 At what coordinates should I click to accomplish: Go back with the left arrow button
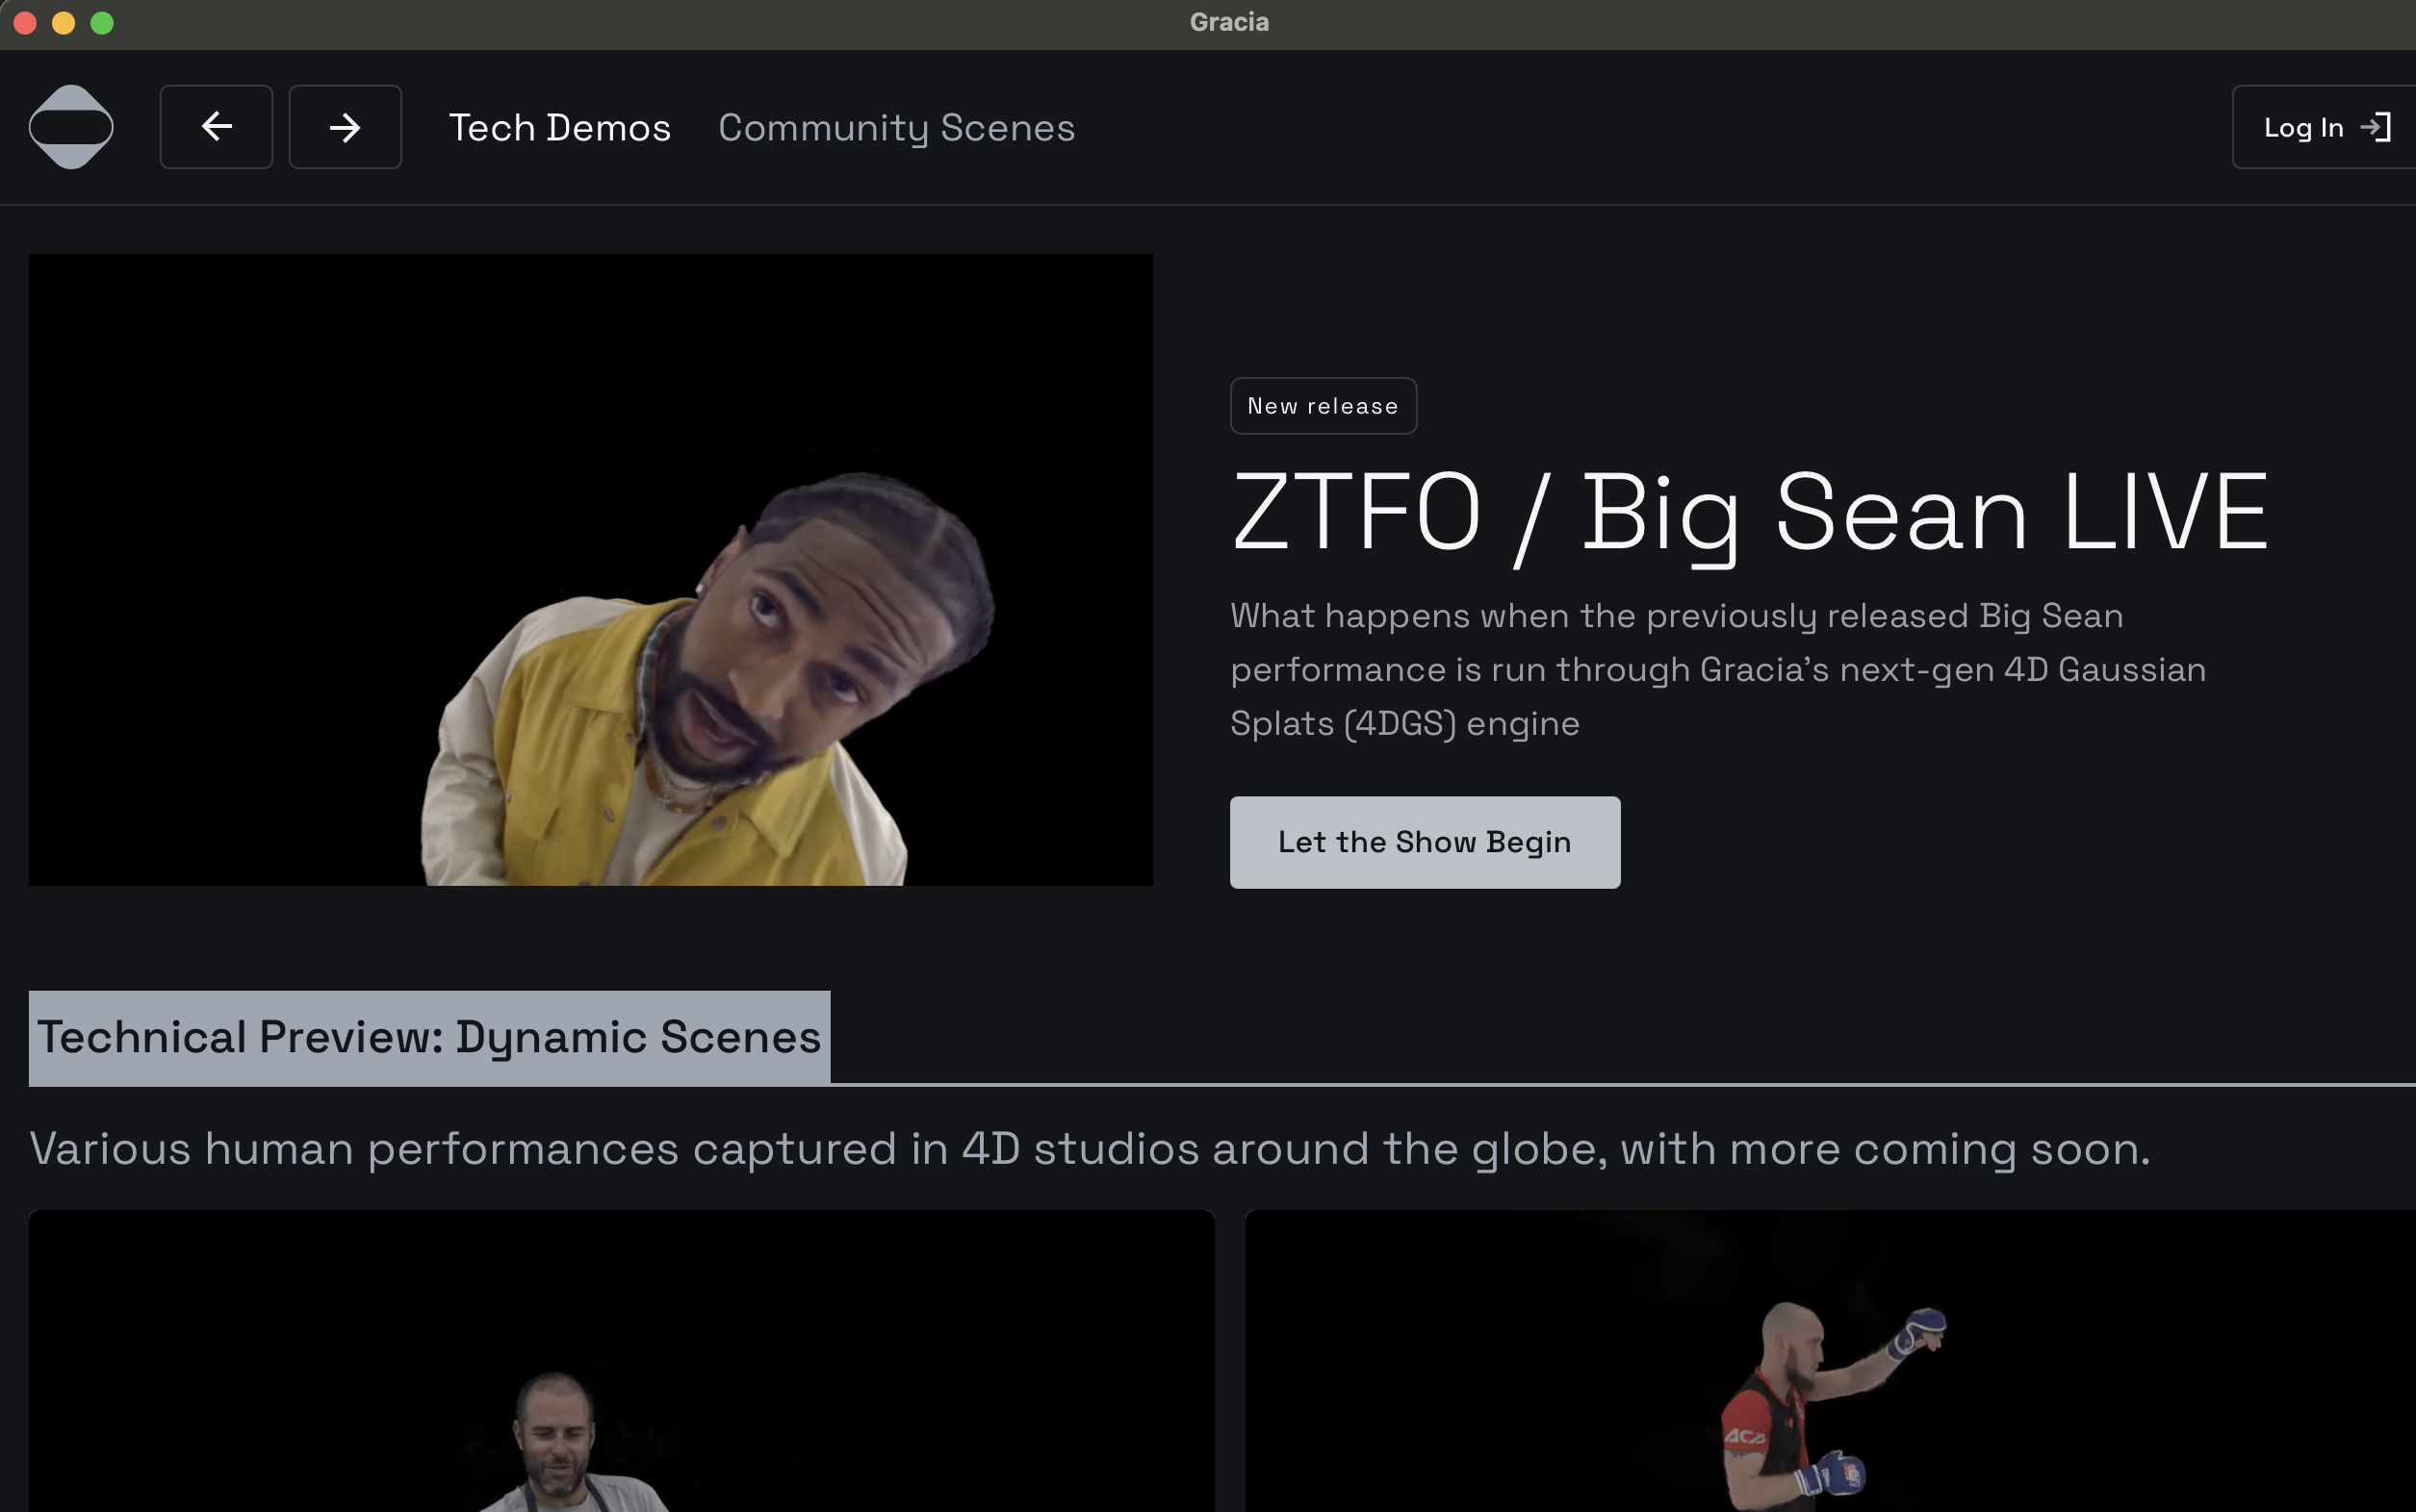[x=217, y=127]
